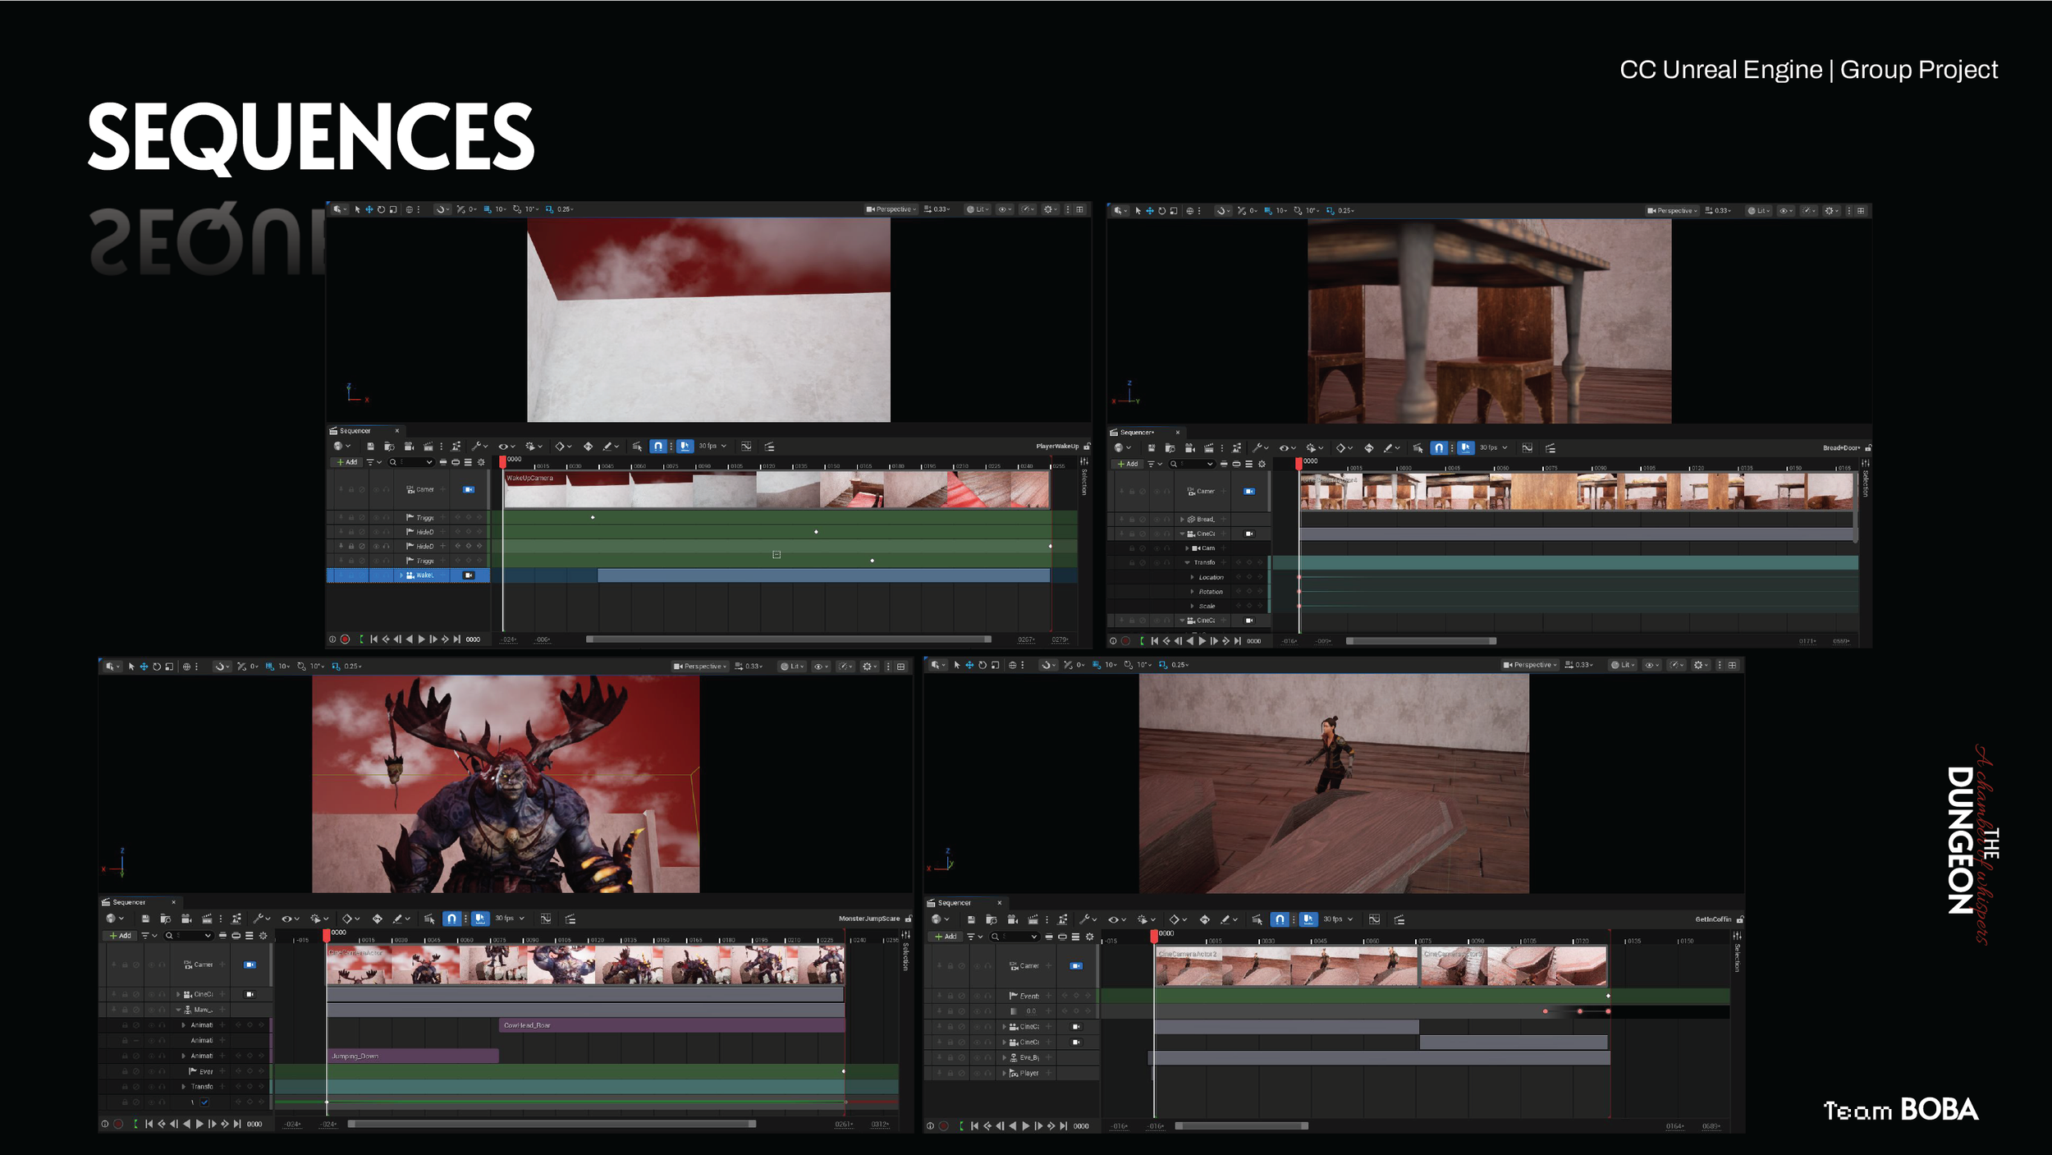This screenshot has height=1155, width=2052.
Task: Click Add track button in GetInCoffin sequencer
Action: pos(946,936)
